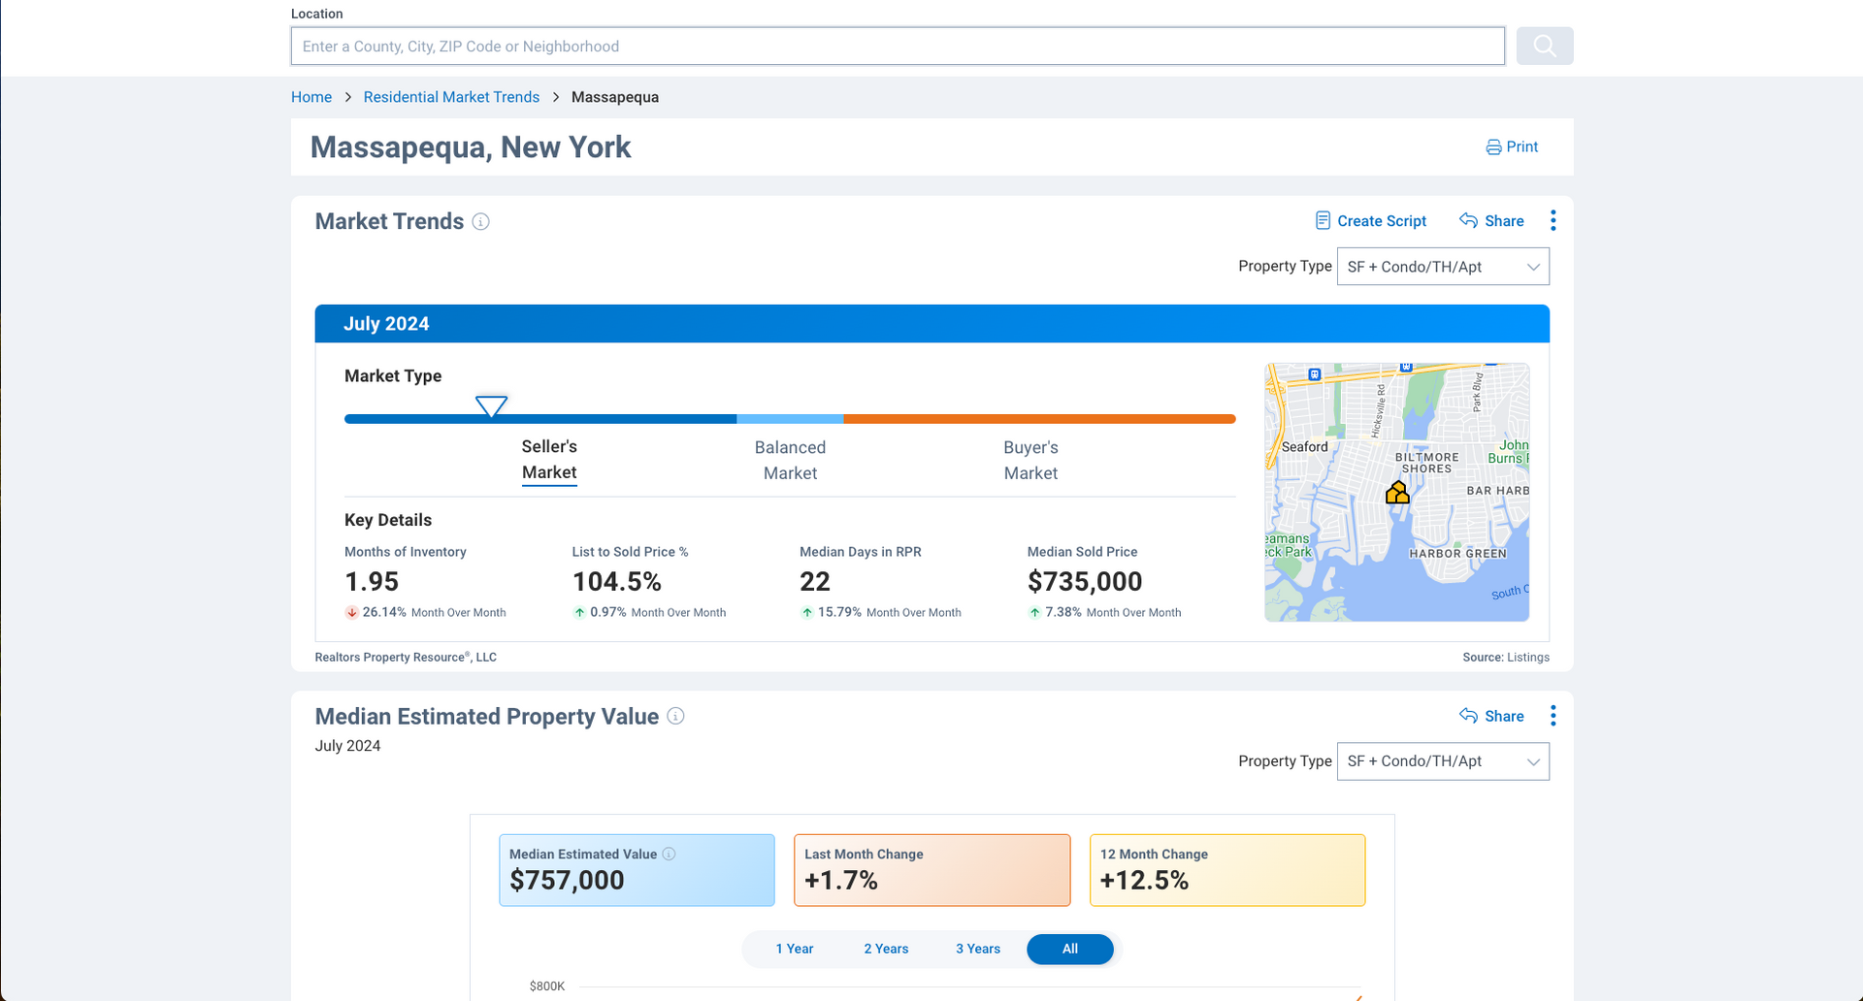Image resolution: width=1863 pixels, height=1001 pixels.
Task: Select the 2 Years tab
Action: pyautogui.click(x=886, y=949)
